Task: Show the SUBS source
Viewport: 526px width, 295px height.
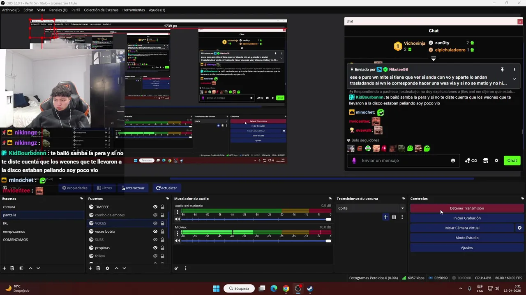Action: pyautogui.click(x=155, y=240)
